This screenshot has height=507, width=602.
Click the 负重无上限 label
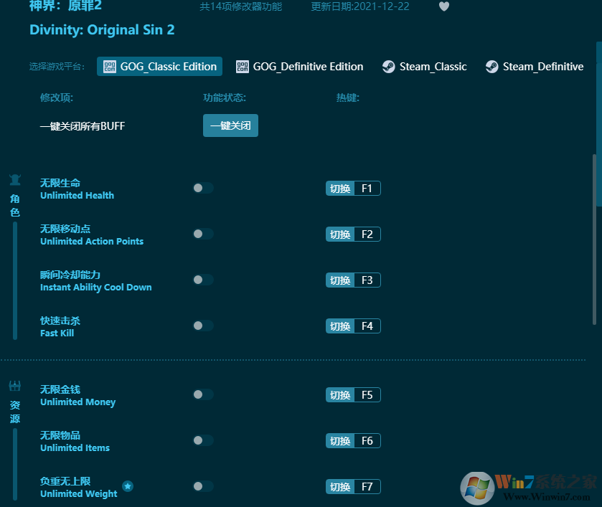(65, 481)
